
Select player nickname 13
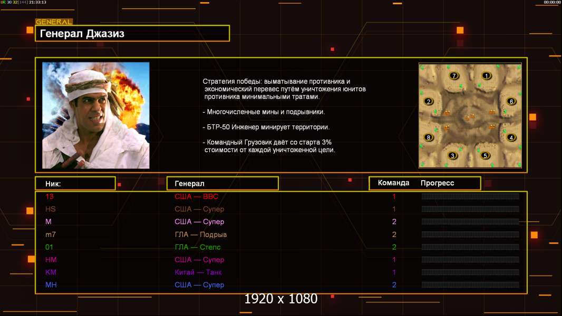[50, 196]
